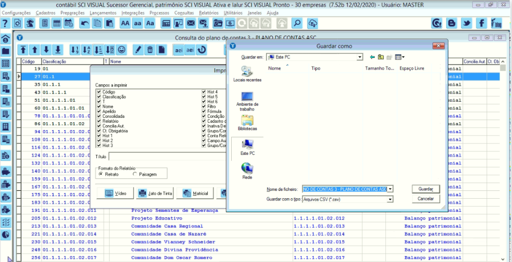Click the Facebook icon in the top toolbar
This screenshot has height=262, width=512.
pos(481,23)
